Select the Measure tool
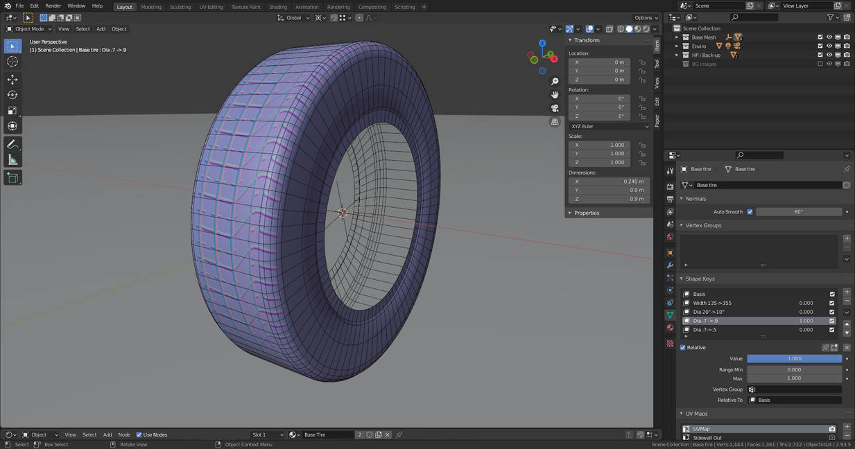Screen dimensions: 855x449 pyautogui.click(x=12, y=160)
